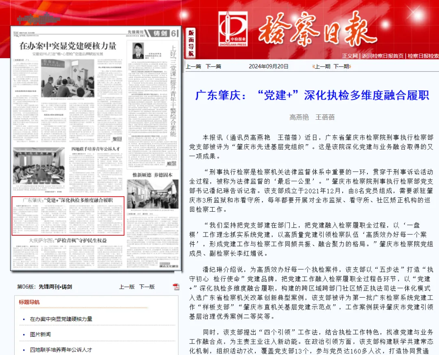This screenshot has height=355, width=439.
Task: Open 四地联手培养青年公诉人才 in title list
Action: (x=61, y=350)
